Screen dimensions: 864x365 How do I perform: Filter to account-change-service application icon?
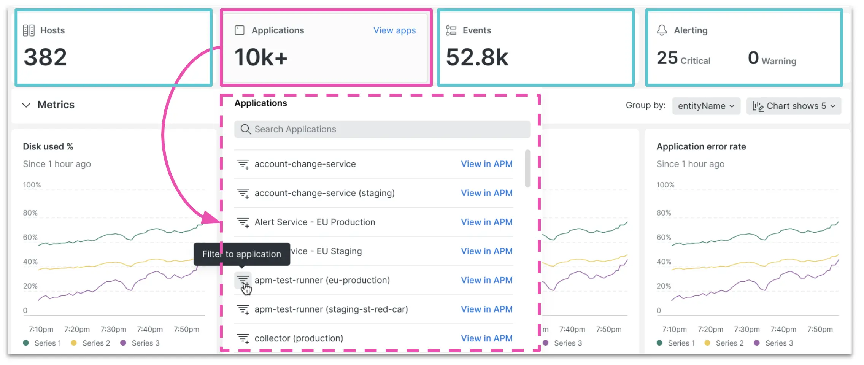pos(243,164)
